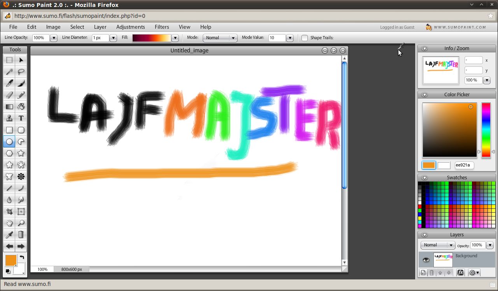
Task: Select the Text tool
Action: [x=21, y=118]
